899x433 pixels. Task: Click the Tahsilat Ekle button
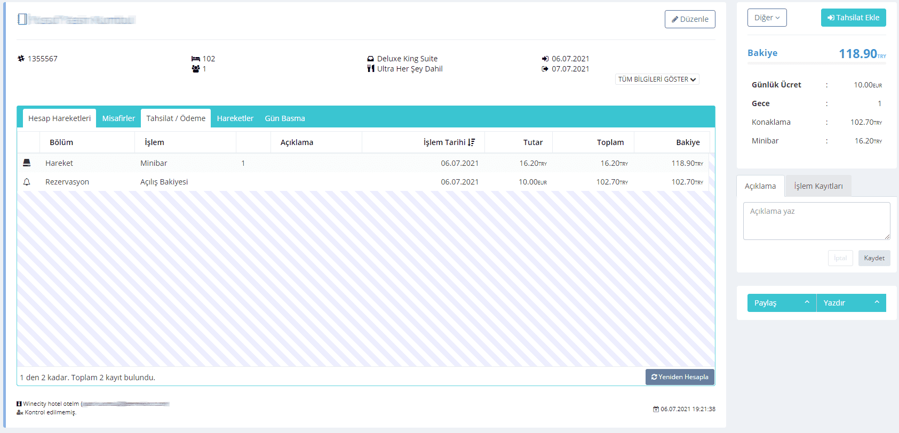[x=853, y=18]
